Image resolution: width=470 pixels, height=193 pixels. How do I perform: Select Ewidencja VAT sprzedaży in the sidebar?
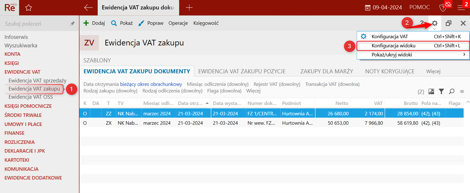tap(38, 81)
